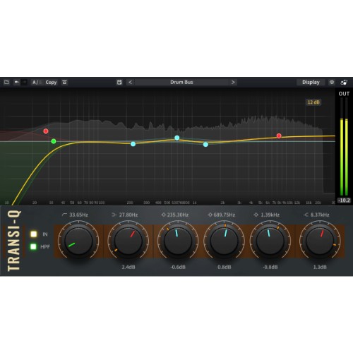Go to the next preset arrow

coord(233,82)
